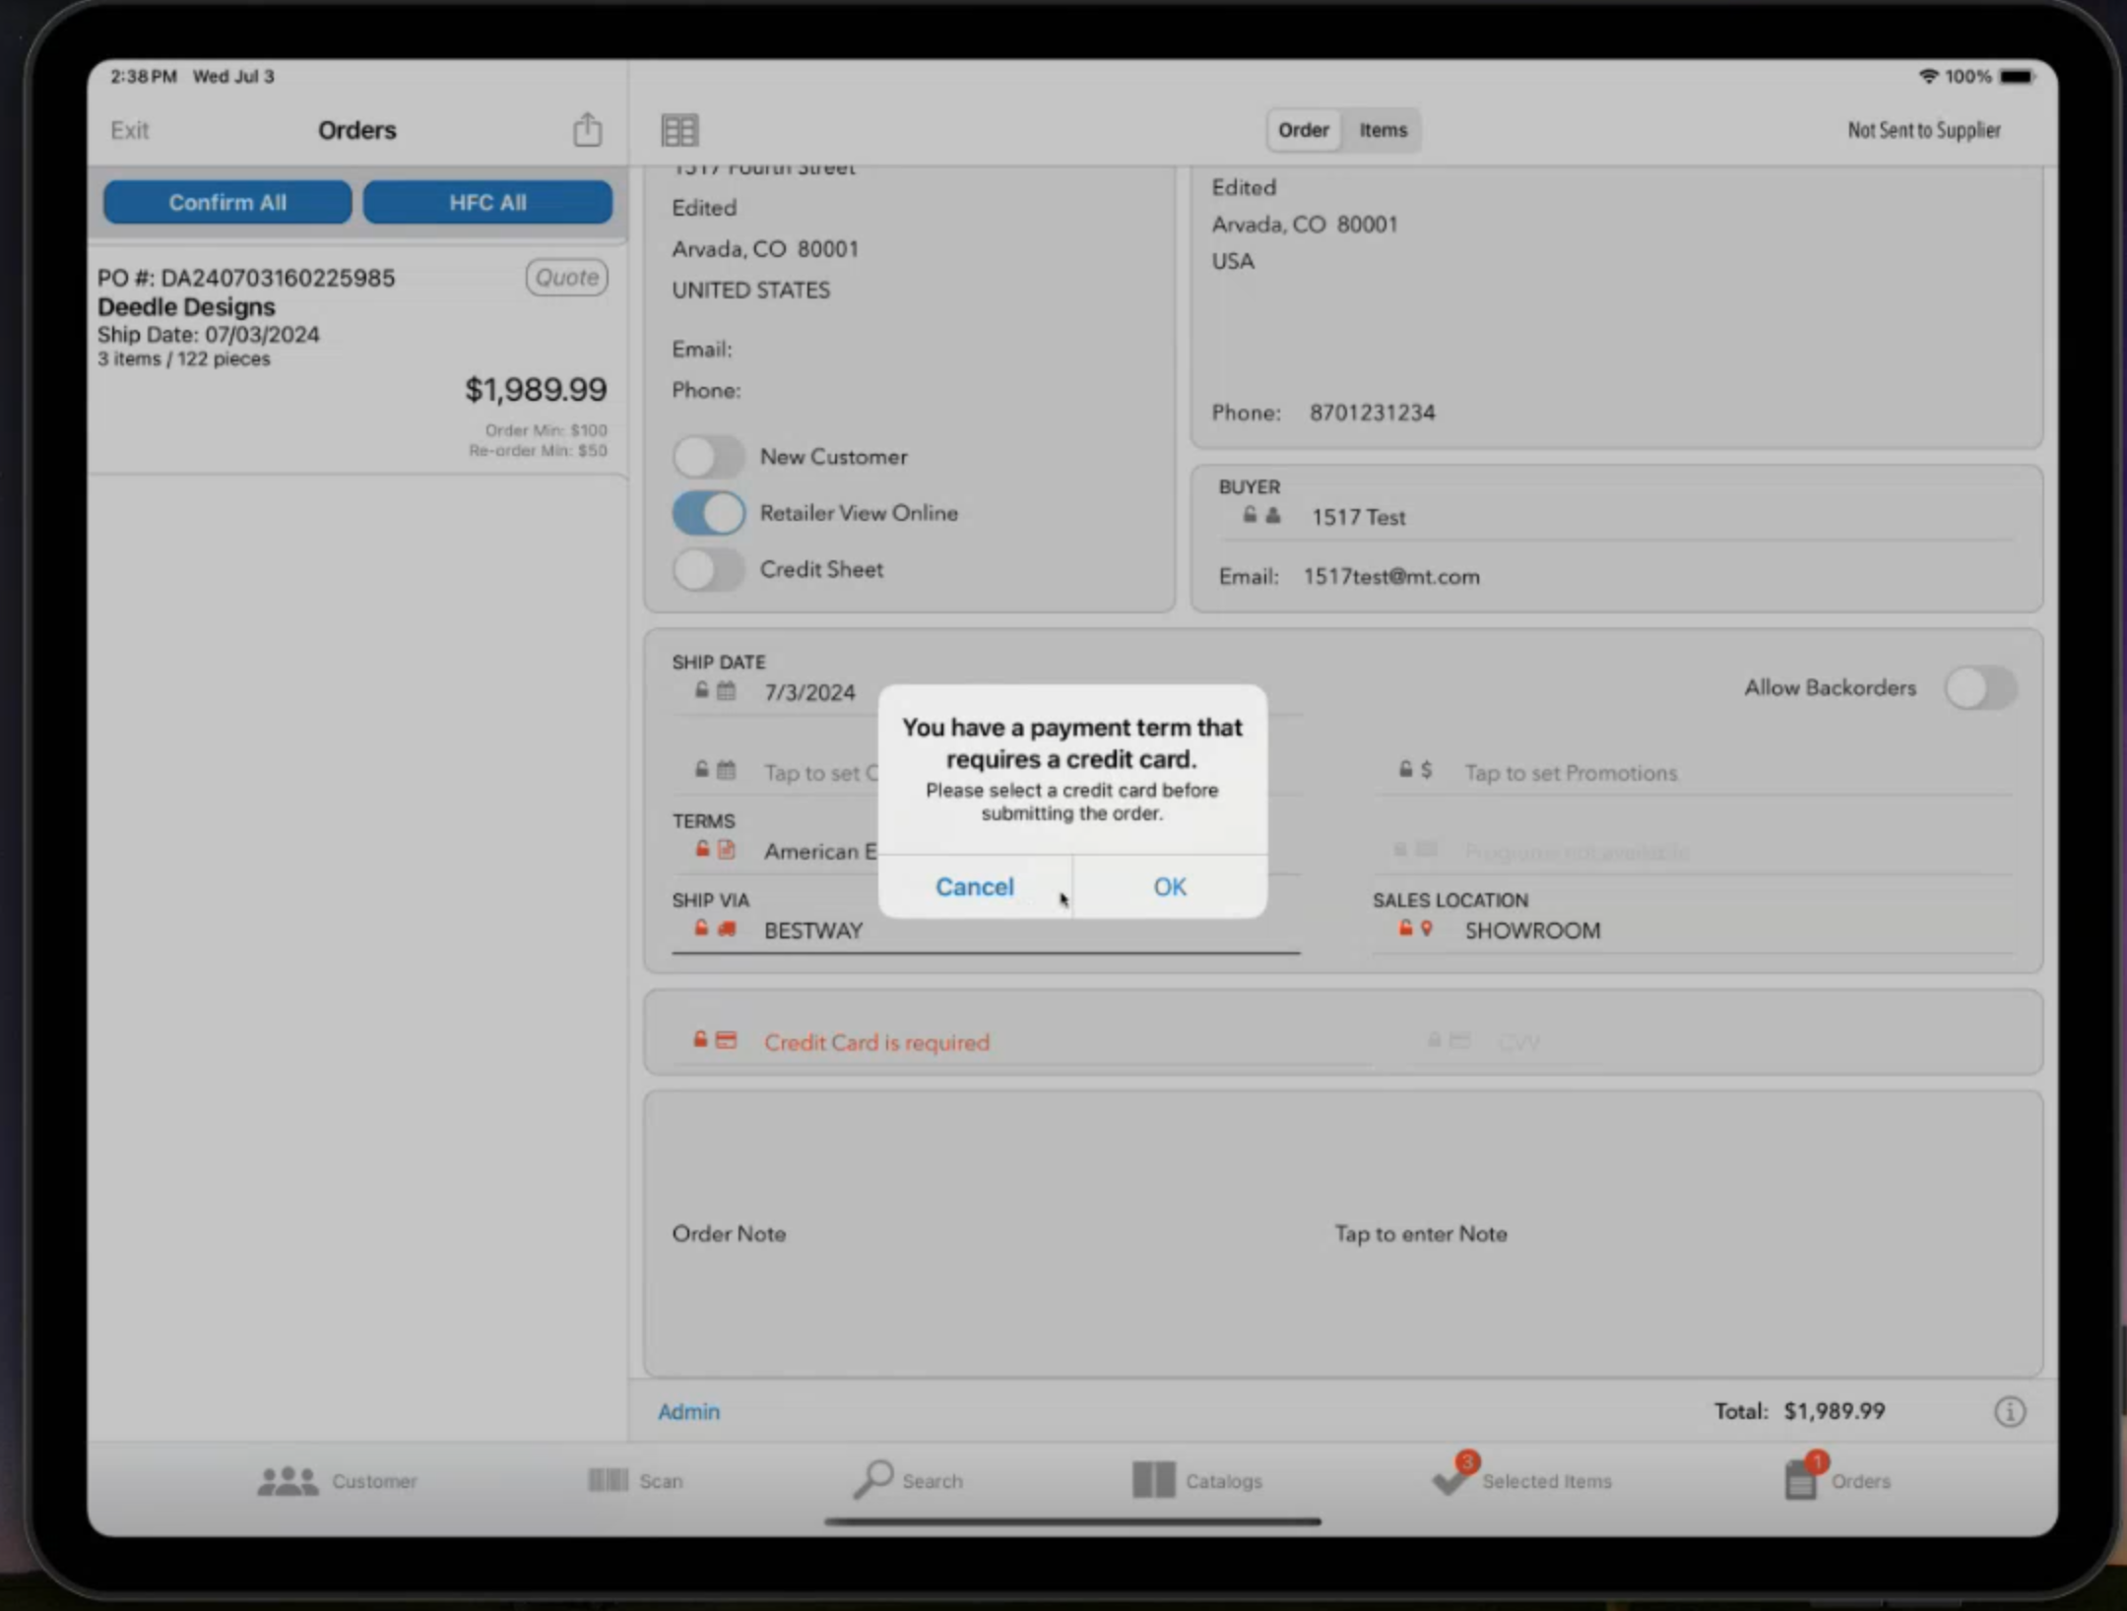The height and width of the screenshot is (1611, 2127).
Task: Tap the red location pin for Sales Location
Action: (x=1427, y=929)
